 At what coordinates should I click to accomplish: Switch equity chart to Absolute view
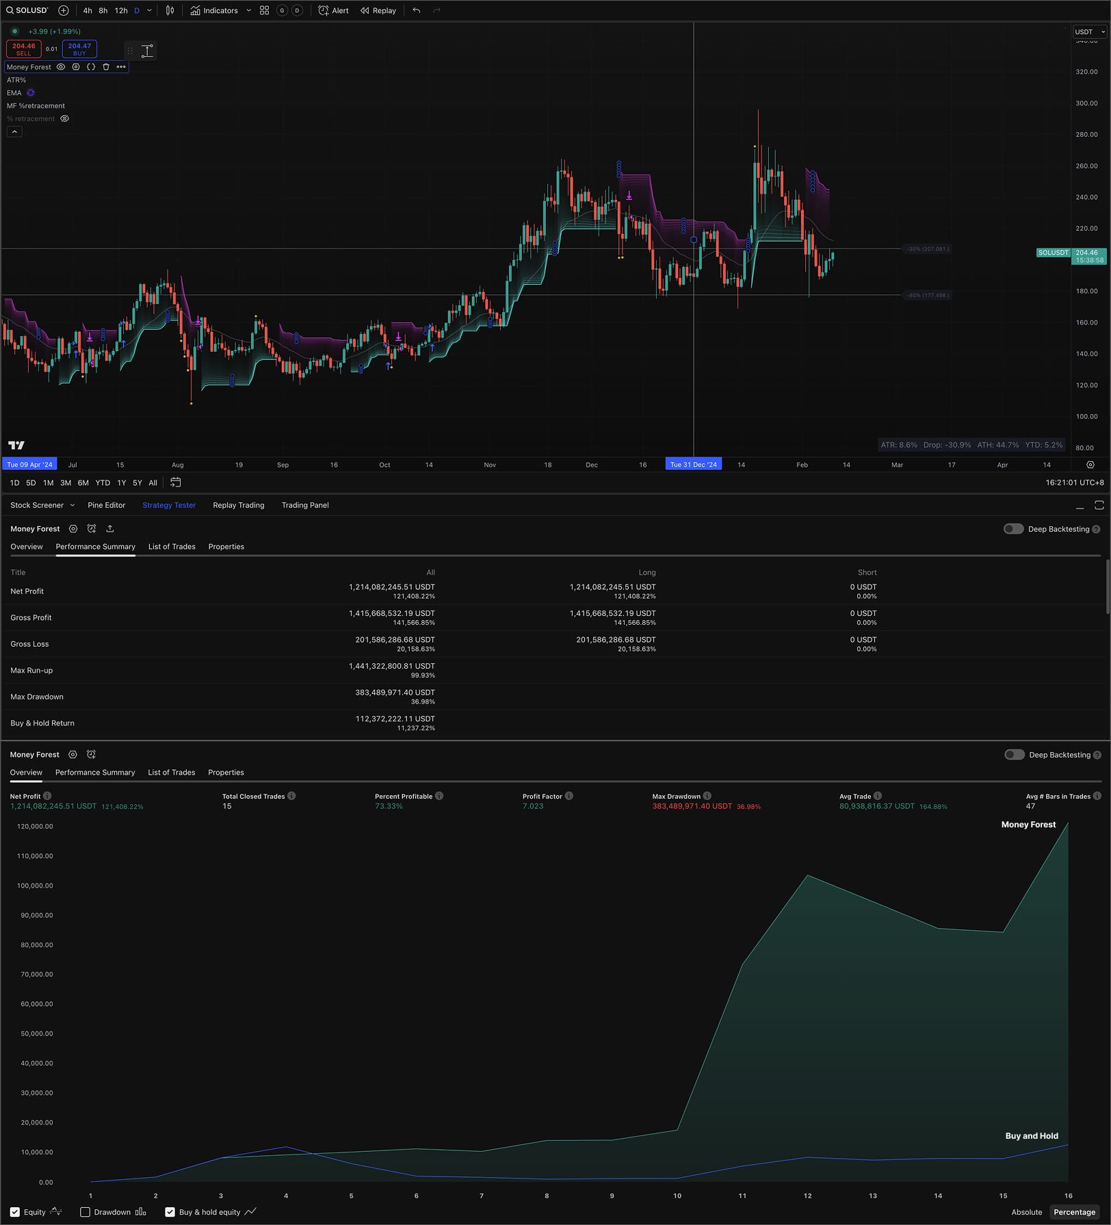click(x=1026, y=1212)
